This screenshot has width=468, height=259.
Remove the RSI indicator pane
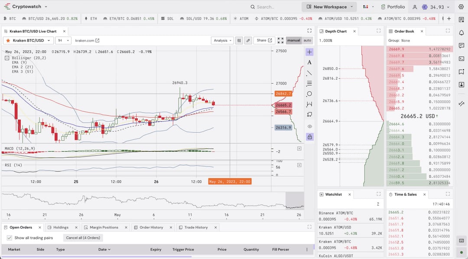point(299,165)
